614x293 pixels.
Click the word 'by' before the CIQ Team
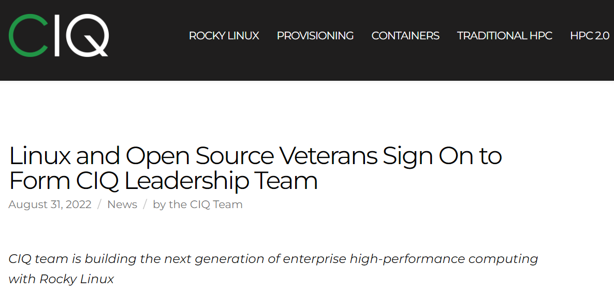(159, 205)
